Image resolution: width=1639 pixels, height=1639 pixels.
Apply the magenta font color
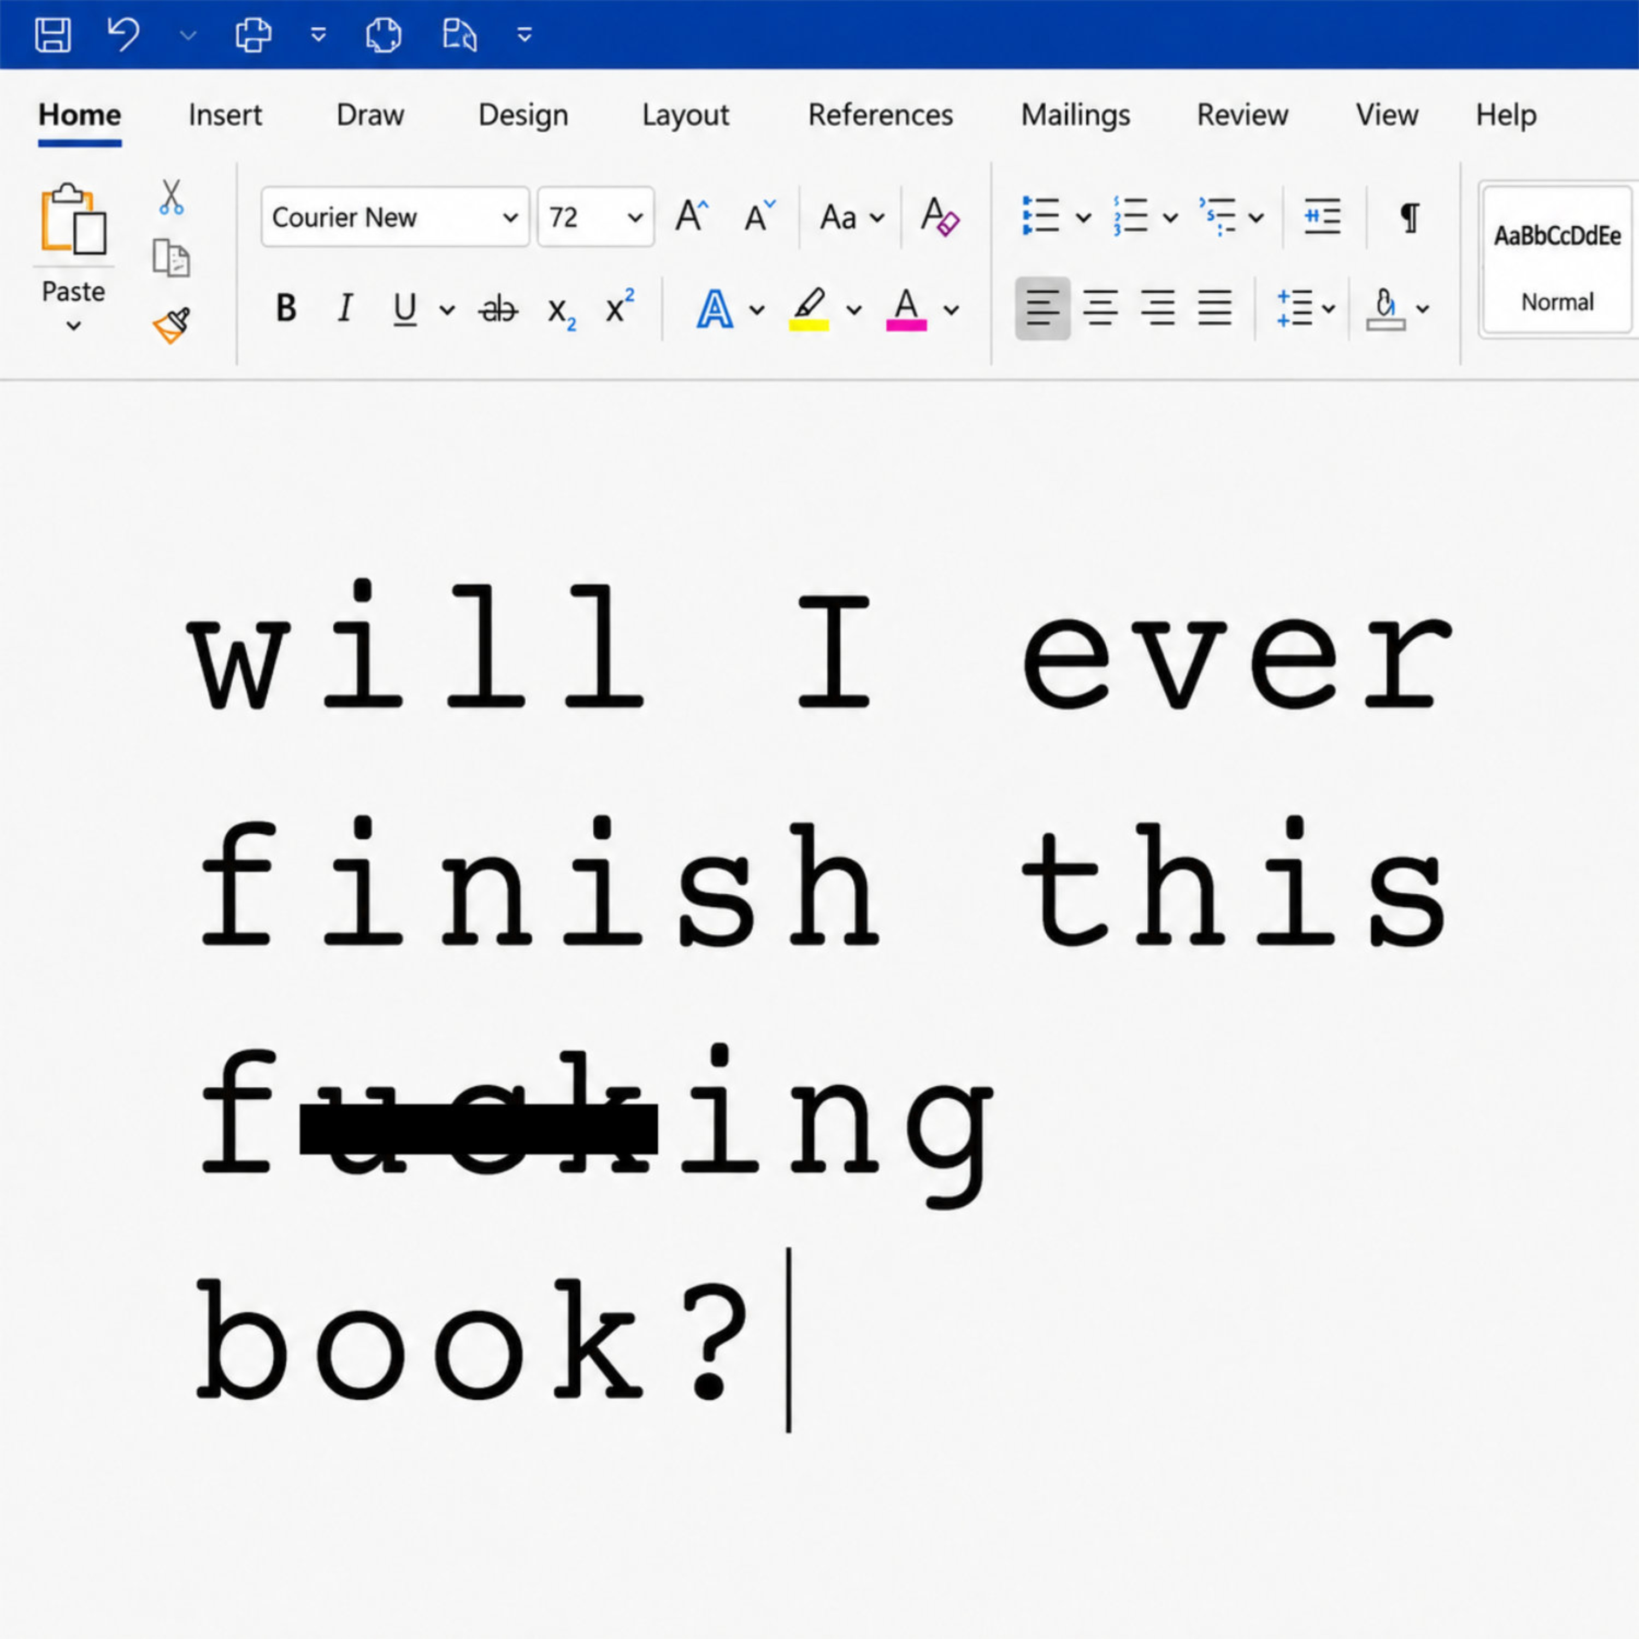coord(906,309)
